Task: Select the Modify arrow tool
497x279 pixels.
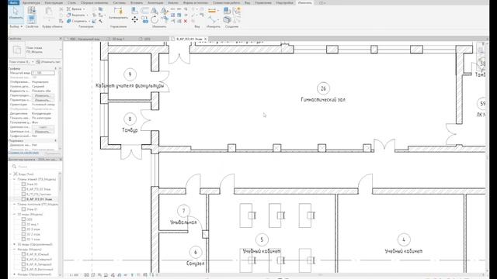Action: click(x=16, y=14)
